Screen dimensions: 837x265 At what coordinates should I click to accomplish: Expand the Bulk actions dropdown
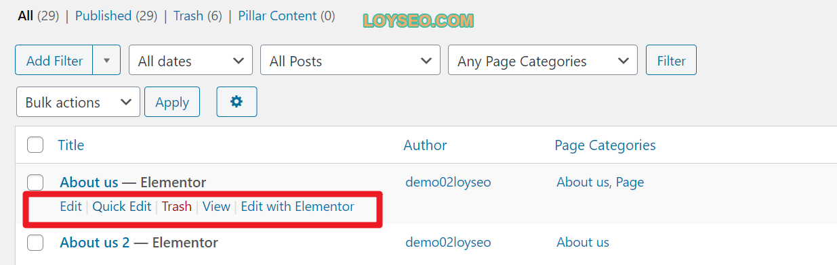(78, 102)
